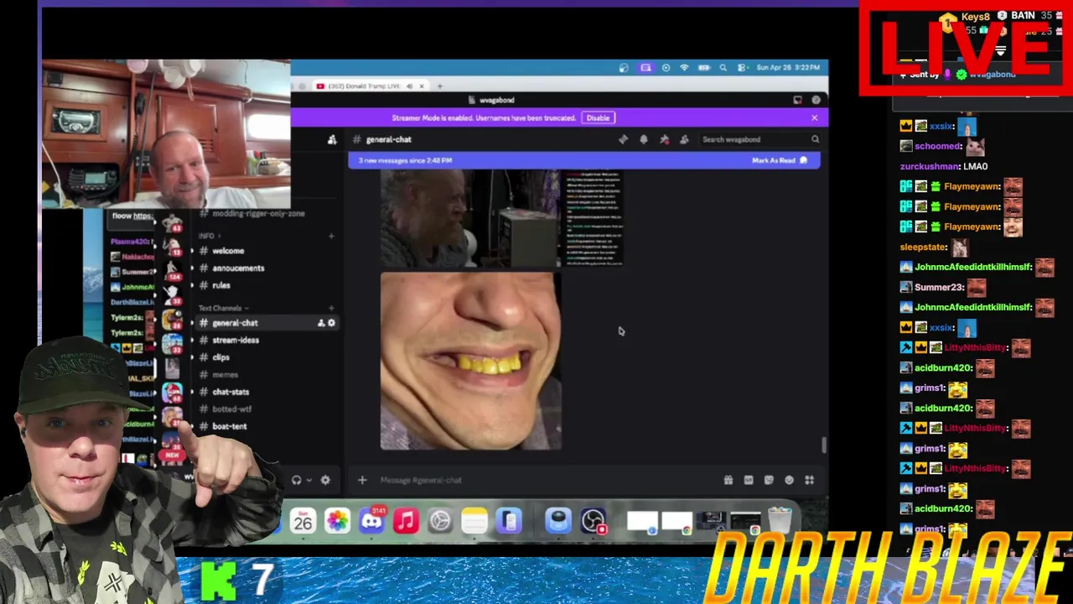
Task: Click Mark As Read button
Action: click(x=780, y=160)
